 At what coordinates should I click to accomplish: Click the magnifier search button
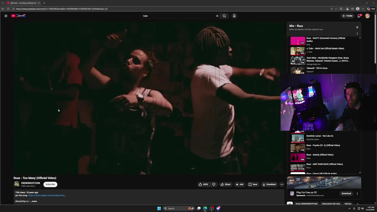224,16
